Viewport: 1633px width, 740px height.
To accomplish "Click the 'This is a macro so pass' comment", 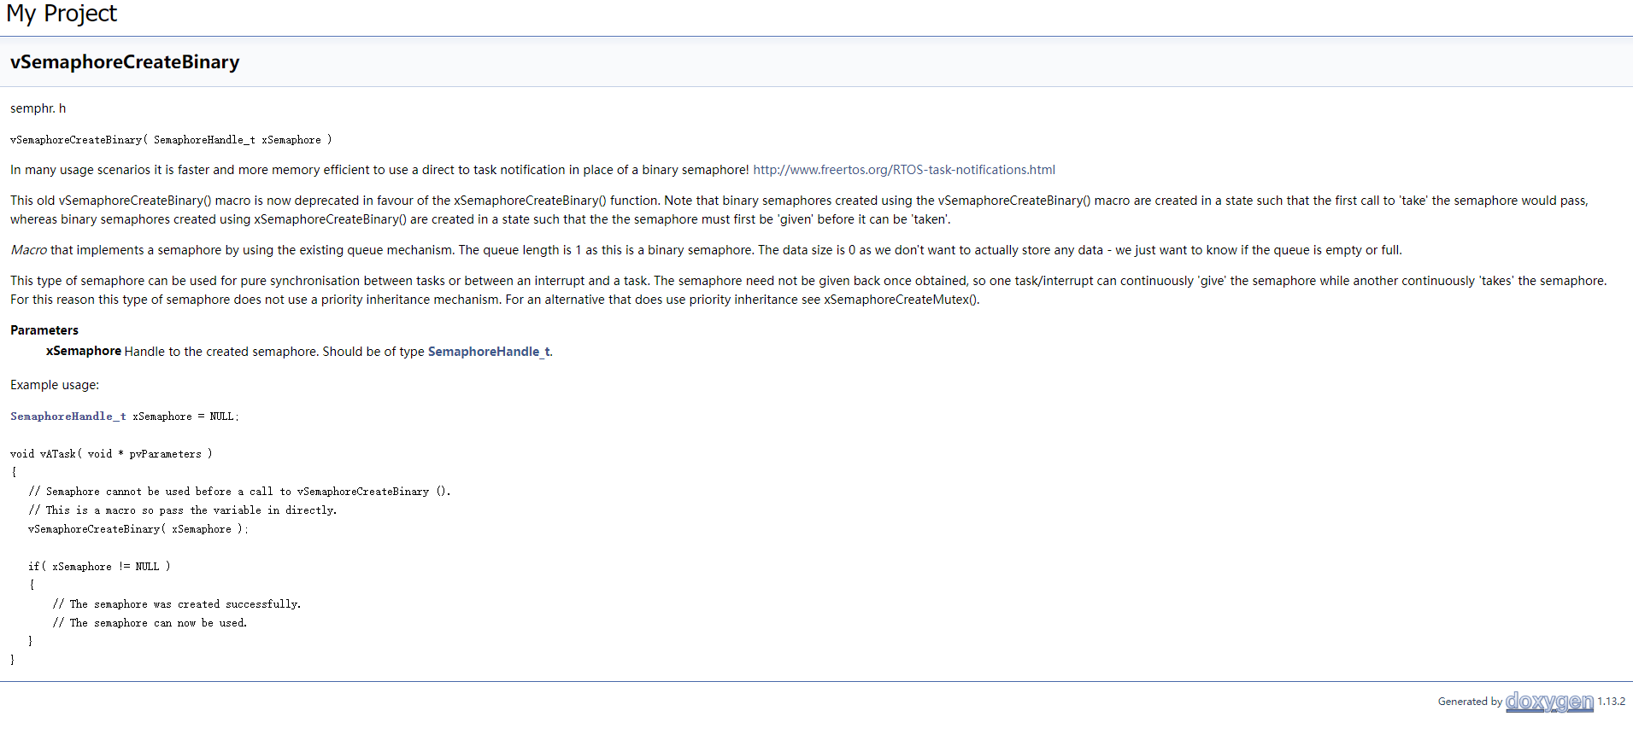I will (x=183, y=510).
